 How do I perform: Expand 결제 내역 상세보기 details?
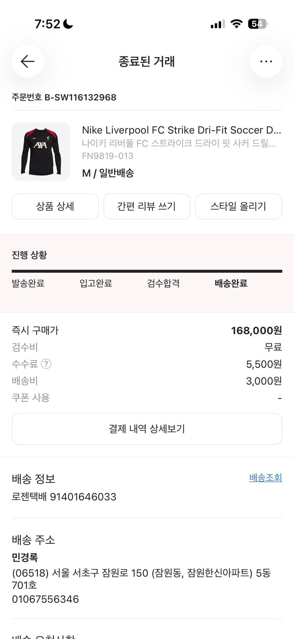[x=147, y=429]
